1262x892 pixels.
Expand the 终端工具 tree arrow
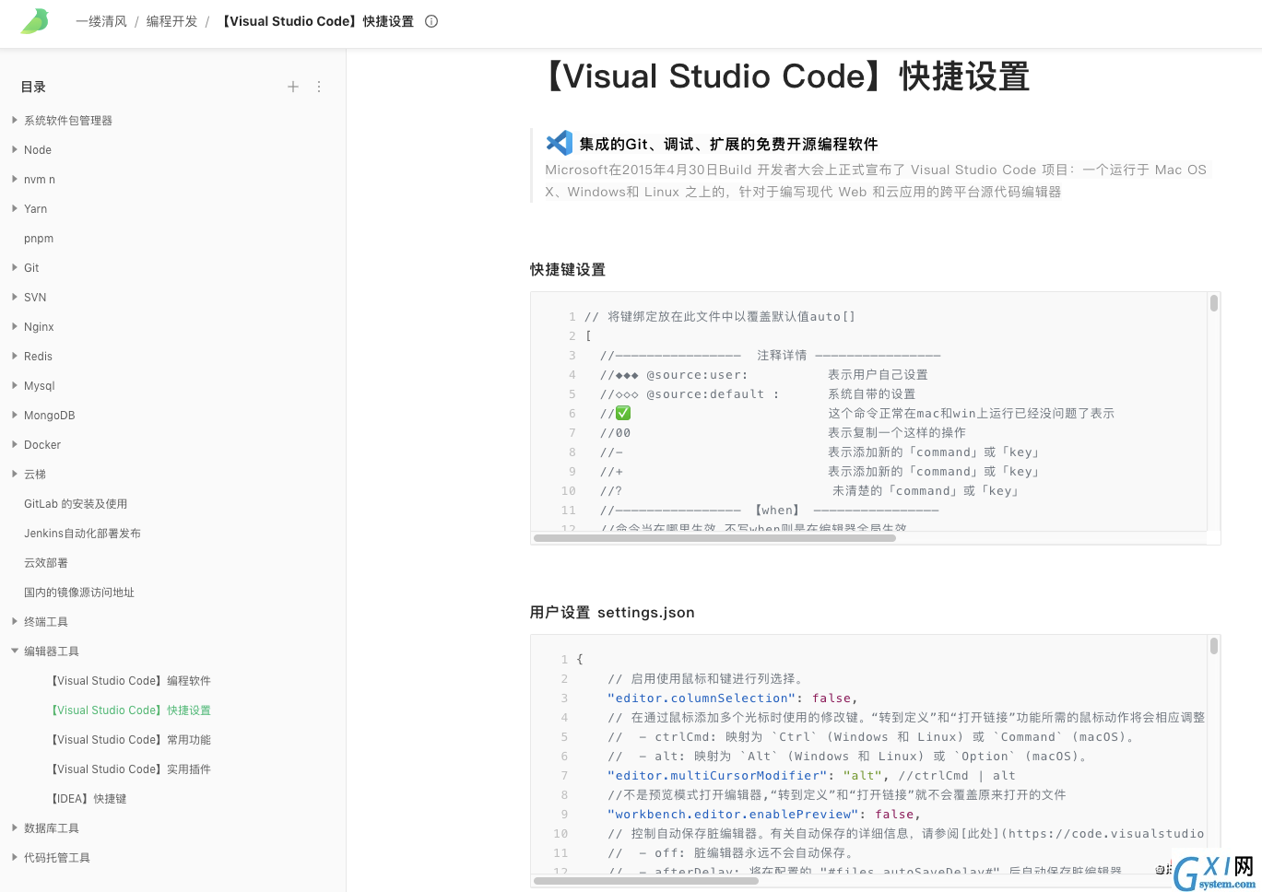coord(15,621)
